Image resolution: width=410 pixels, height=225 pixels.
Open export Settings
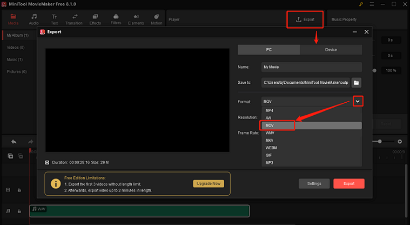pyautogui.click(x=314, y=183)
